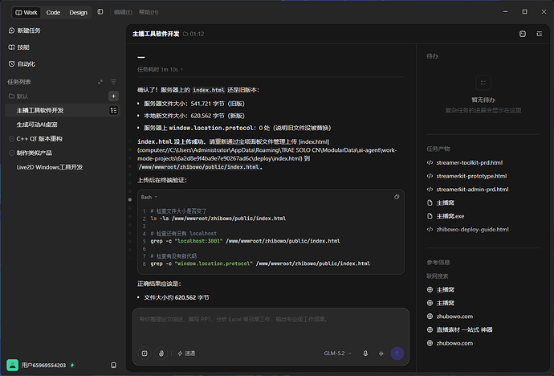Switch to the Code mode tab
The height and width of the screenshot is (376, 554).
pyautogui.click(x=53, y=12)
